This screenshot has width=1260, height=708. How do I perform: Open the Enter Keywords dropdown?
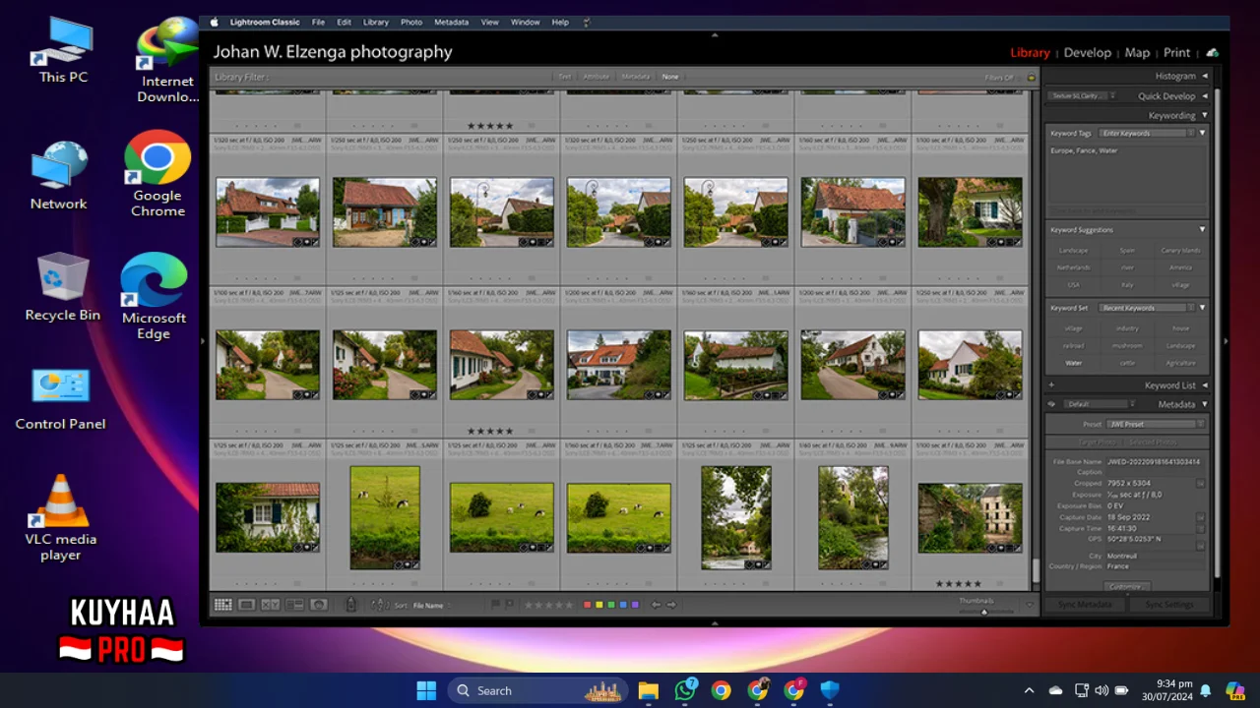1147,133
